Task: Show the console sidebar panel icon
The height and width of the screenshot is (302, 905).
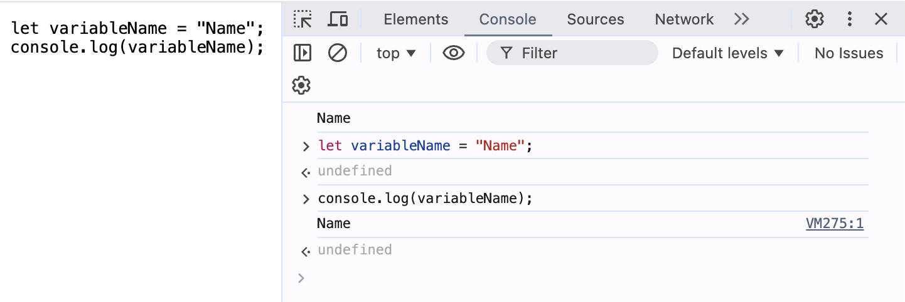Action: coord(303,53)
